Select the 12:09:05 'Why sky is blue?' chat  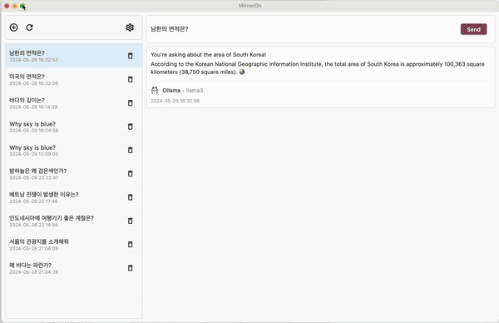pyautogui.click(x=74, y=150)
